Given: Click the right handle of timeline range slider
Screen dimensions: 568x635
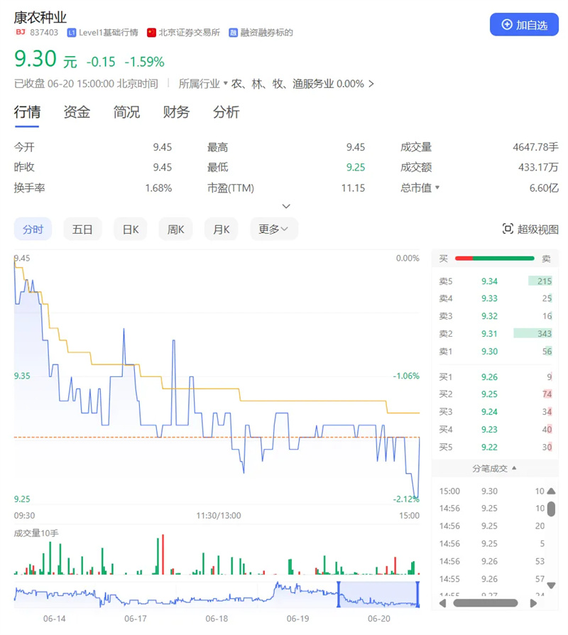Looking at the screenshot, I should tap(418, 595).
